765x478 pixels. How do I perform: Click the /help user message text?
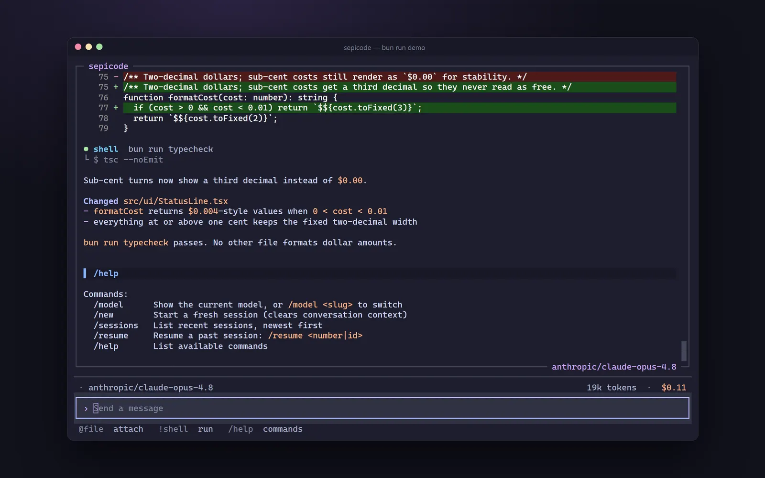[x=106, y=273]
